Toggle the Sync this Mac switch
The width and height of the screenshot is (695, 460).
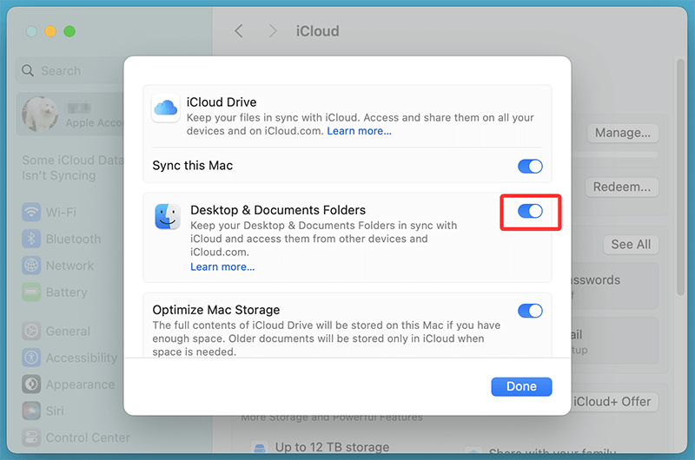point(530,167)
